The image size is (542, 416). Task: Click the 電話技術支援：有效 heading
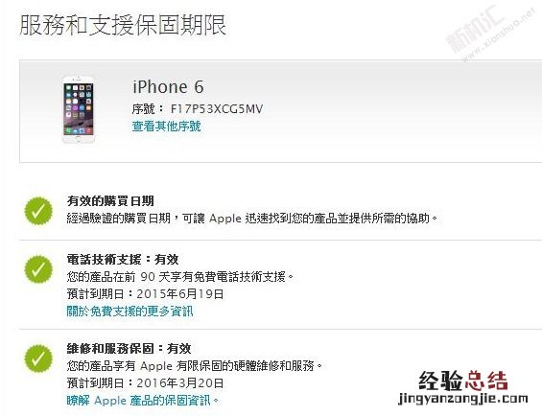click(123, 260)
